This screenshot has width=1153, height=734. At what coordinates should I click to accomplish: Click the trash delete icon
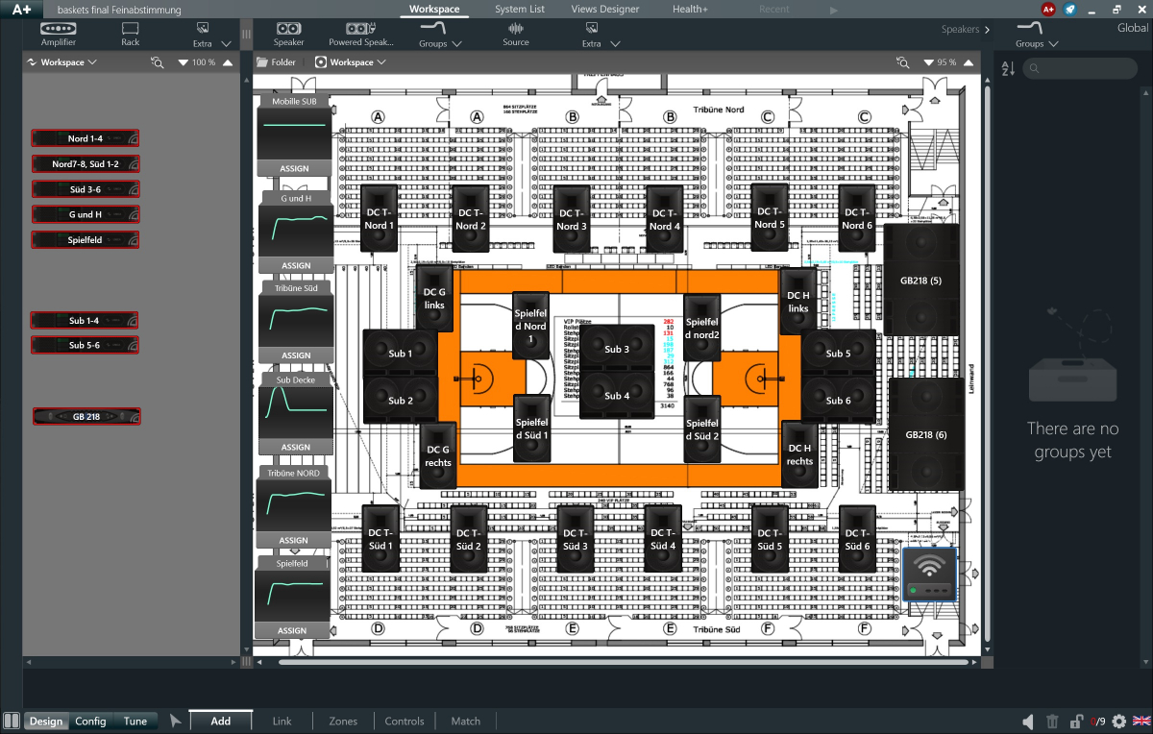coord(1052,721)
